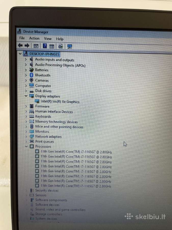172x230 pixels.
Task: Click the Display adapters icon
Action: tap(32, 96)
